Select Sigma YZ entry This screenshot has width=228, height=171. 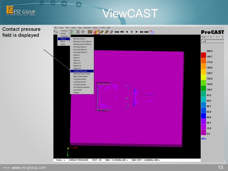(82, 66)
